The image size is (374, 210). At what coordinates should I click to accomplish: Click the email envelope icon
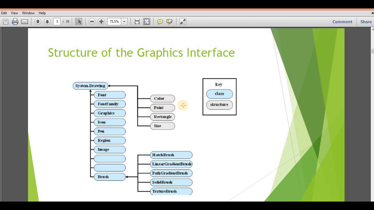(25, 22)
